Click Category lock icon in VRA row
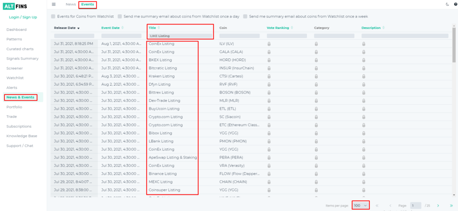 click(316, 165)
